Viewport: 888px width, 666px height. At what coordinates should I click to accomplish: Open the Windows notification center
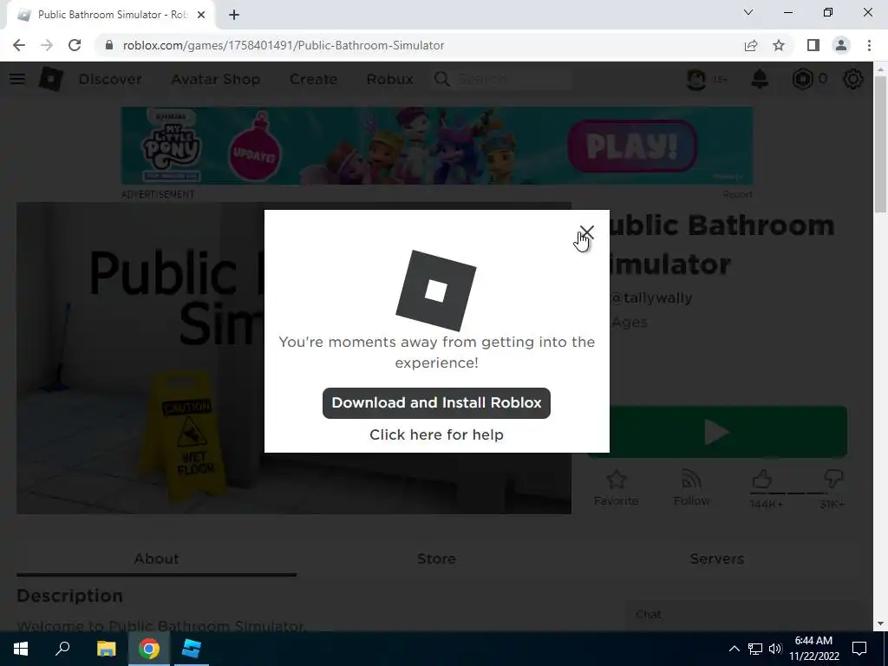click(x=859, y=649)
